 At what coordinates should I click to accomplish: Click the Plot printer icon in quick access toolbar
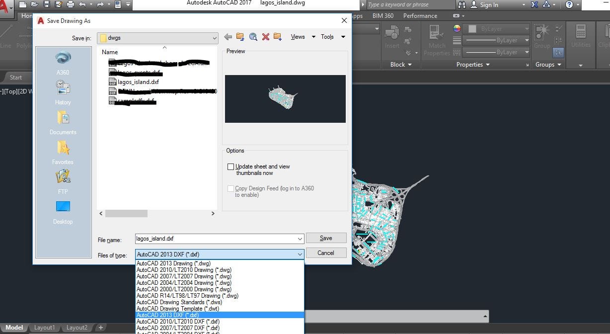(70, 4)
